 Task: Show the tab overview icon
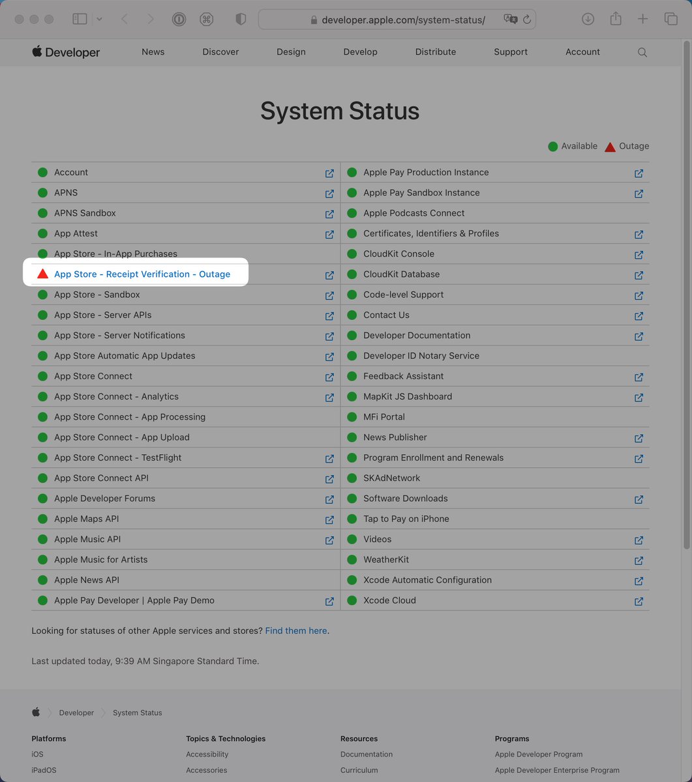670,20
